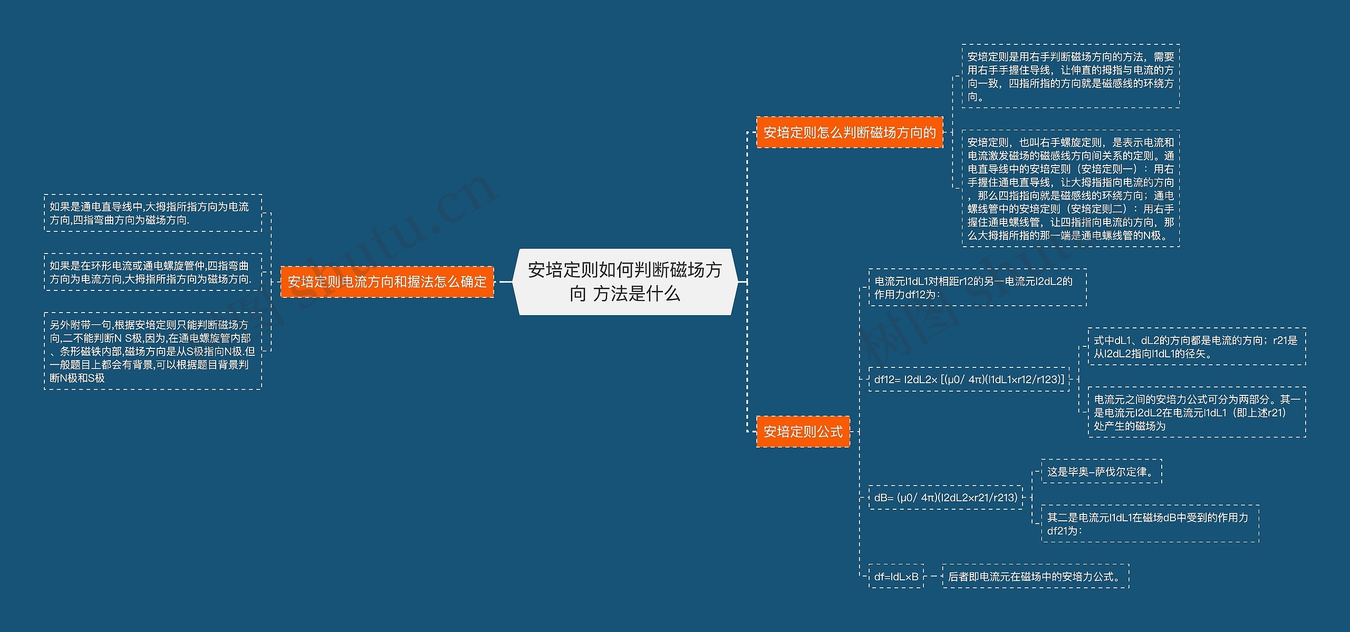Select the central topic 安培定则如何判断磁场方向 方法是什么
1350x632 pixels.
[x=625, y=282]
